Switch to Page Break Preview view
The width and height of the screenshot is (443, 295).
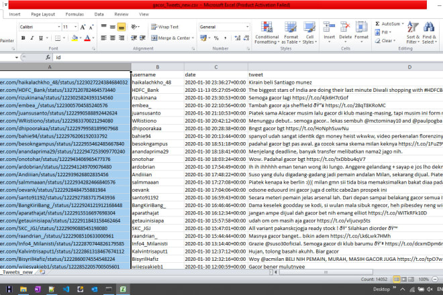pyautogui.click(x=411, y=279)
